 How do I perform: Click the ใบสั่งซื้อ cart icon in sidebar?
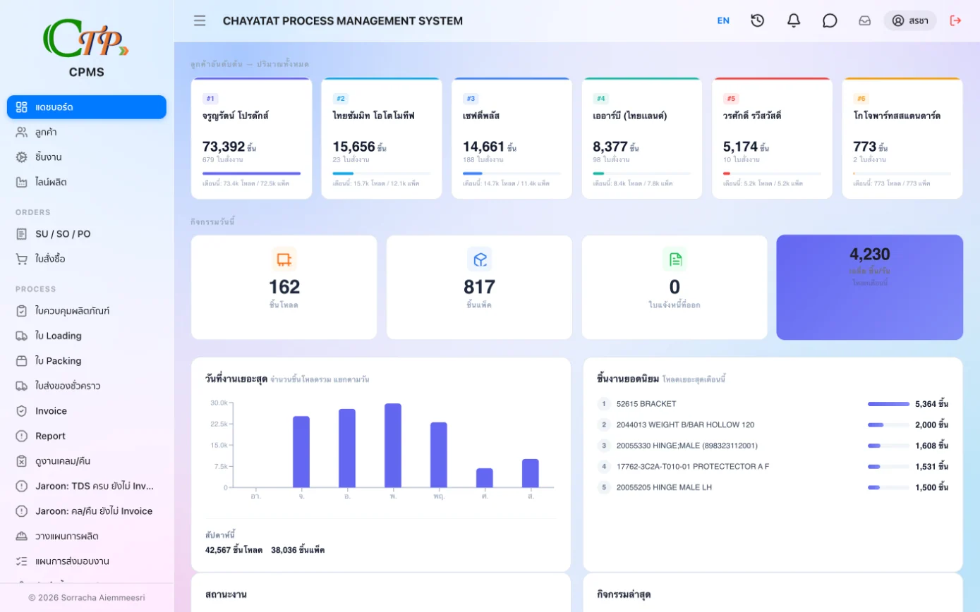[22, 259]
